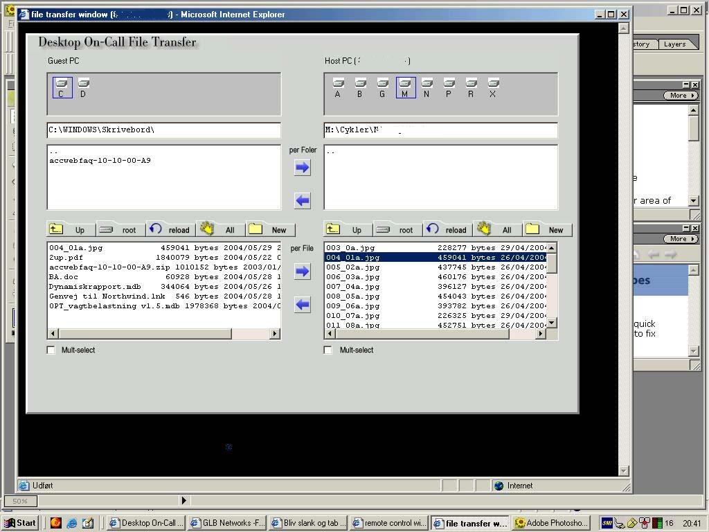Viewport: 709px width, 532px height.
Task: Click the per File left transfer arrow
Action: click(302, 305)
